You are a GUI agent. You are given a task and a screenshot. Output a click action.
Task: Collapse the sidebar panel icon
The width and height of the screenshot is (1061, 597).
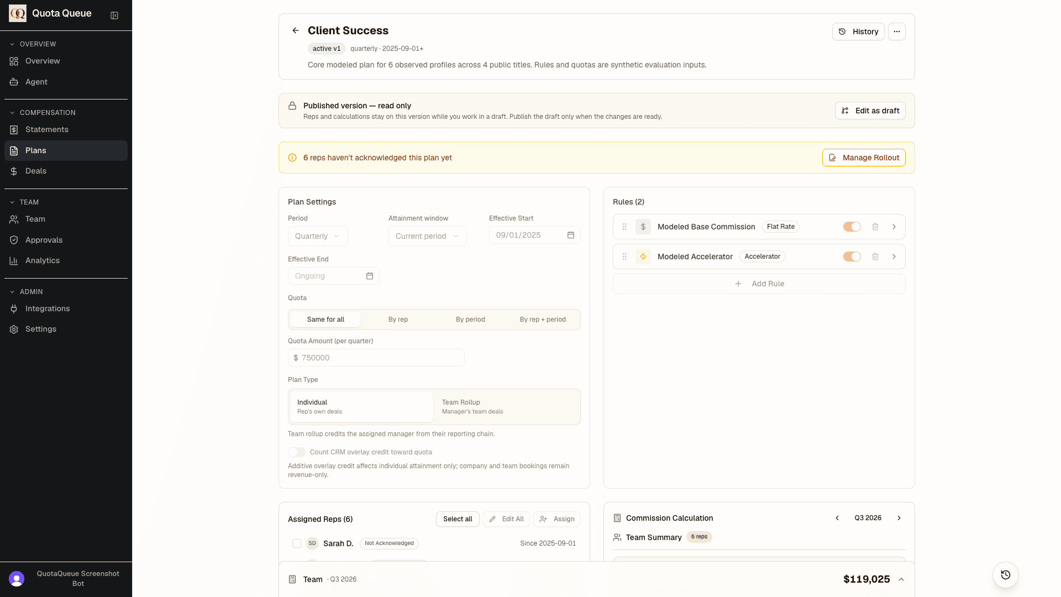coord(114,15)
